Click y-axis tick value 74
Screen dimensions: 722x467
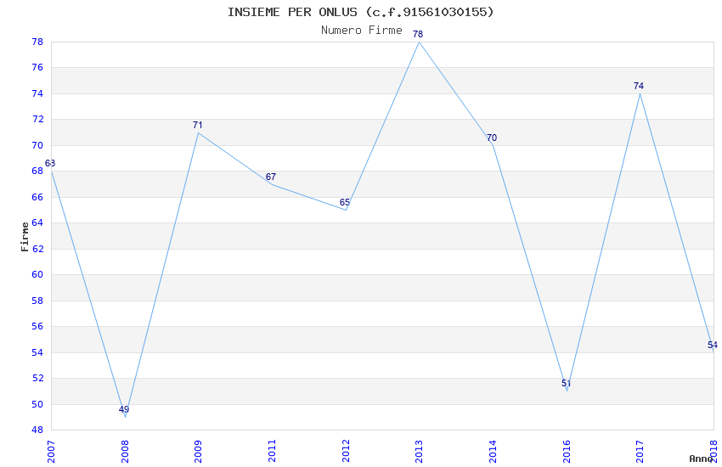(37, 94)
